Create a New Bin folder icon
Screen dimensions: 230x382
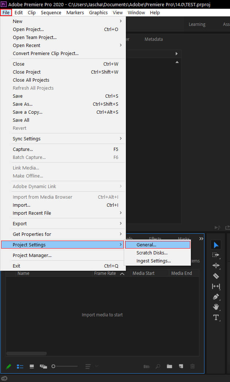coord(169,366)
